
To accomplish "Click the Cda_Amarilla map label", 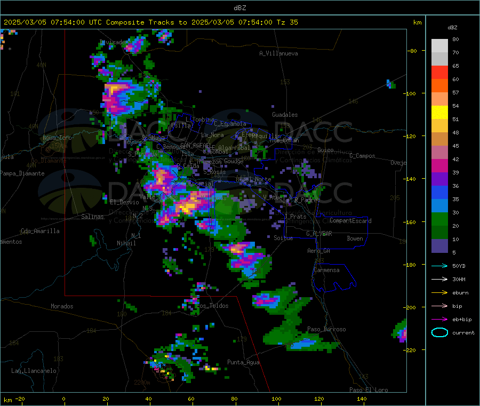I will tap(40, 231).
